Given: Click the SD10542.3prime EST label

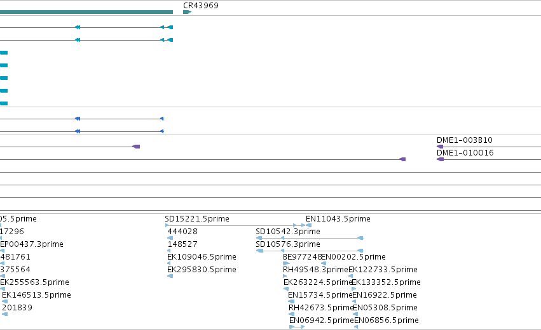Looking at the screenshot, I should [x=288, y=232].
